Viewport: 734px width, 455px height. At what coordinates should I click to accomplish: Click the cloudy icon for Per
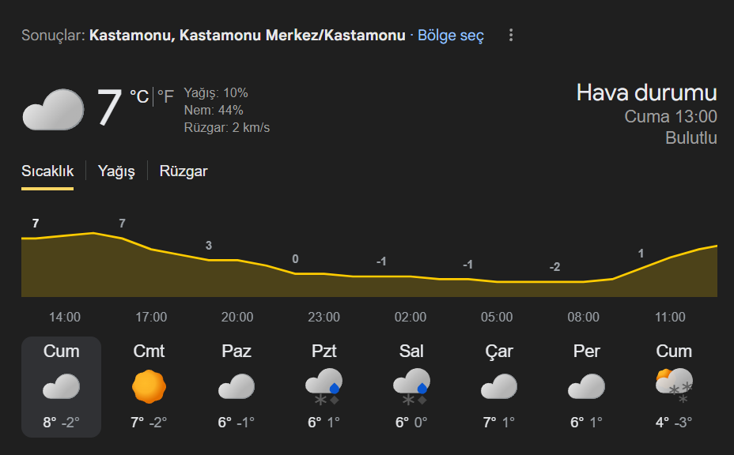586,386
